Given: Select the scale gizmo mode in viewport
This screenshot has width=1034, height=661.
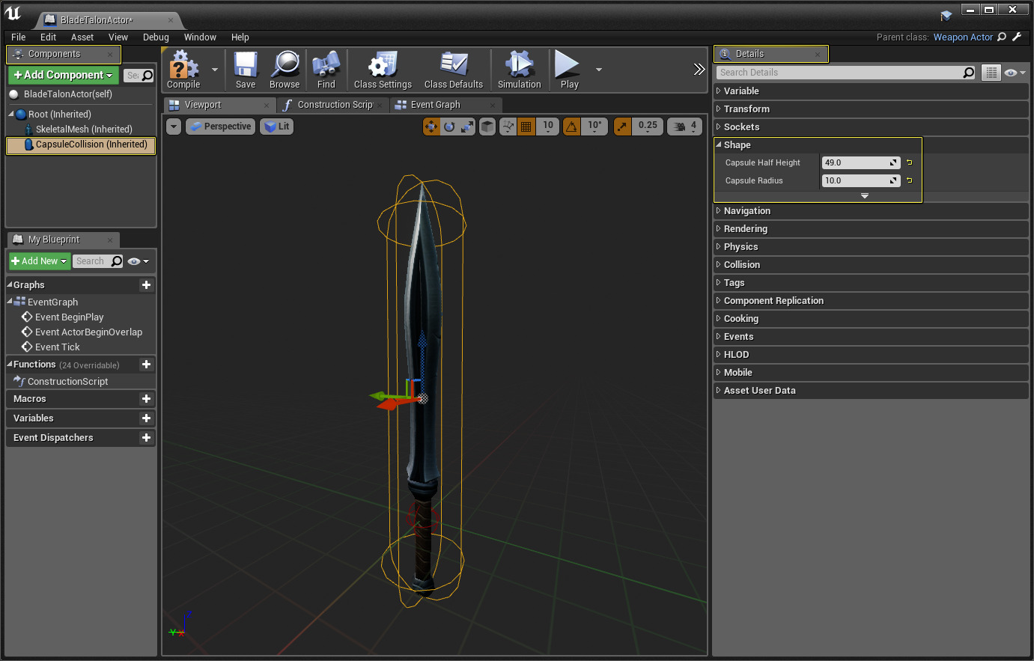Looking at the screenshot, I should [x=467, y=127].
